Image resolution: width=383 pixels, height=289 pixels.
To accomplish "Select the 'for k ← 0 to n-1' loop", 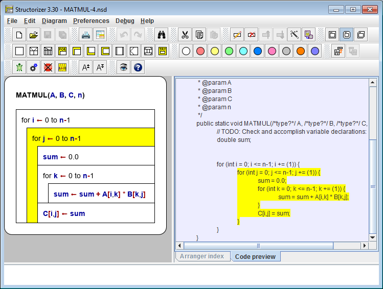I will click(x=96, y=175).
